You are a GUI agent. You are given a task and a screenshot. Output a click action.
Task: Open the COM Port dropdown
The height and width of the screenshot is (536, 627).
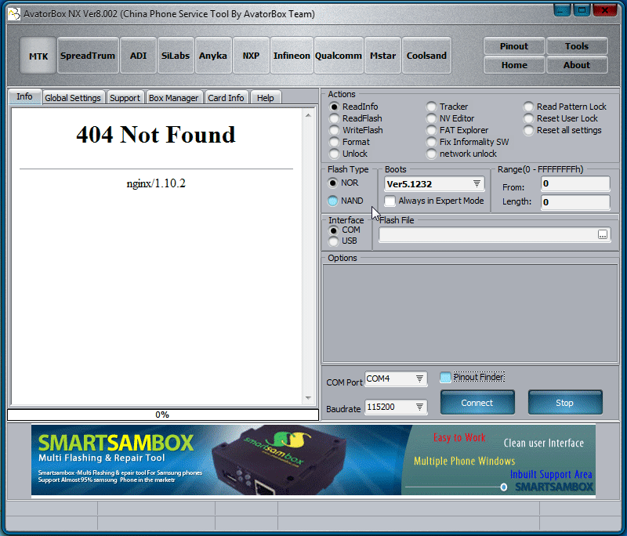pos(419,378)
